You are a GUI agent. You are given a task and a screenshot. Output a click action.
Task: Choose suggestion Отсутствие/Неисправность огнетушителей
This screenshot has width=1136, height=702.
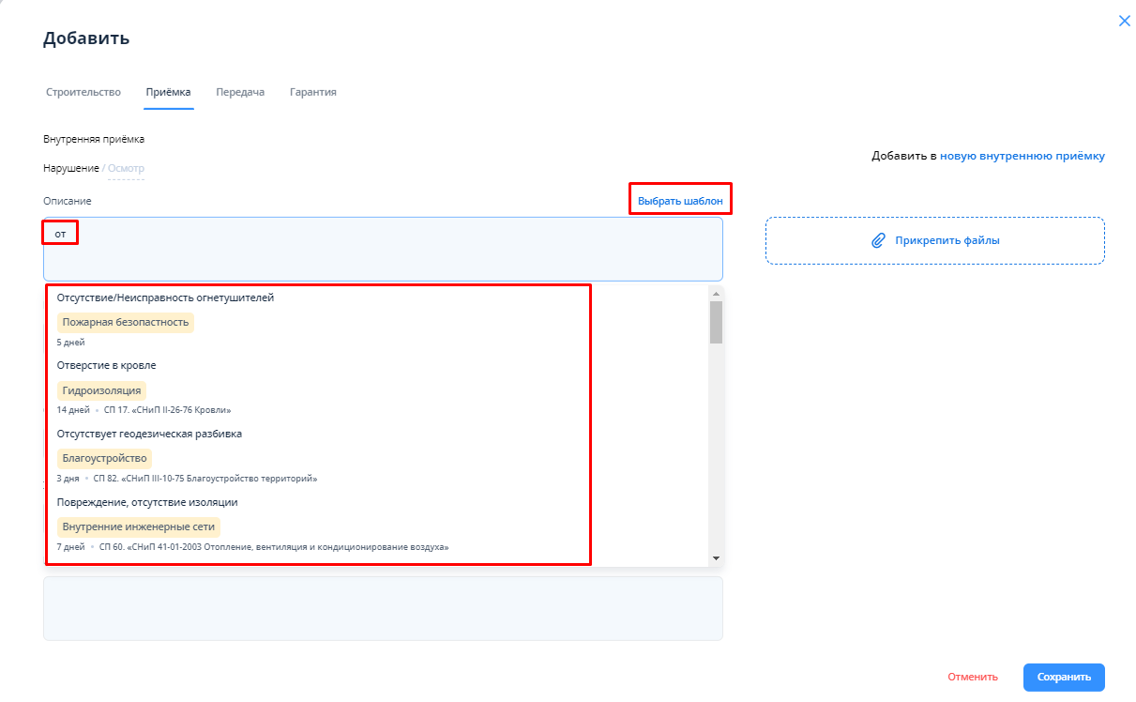[165, 298]
